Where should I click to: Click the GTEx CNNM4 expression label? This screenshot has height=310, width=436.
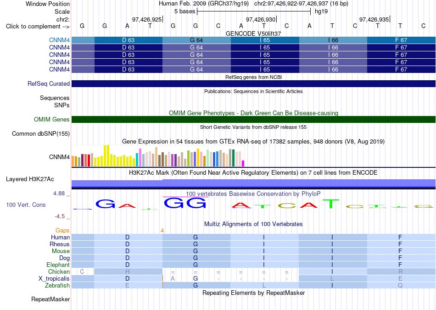[x=59, y=157]
